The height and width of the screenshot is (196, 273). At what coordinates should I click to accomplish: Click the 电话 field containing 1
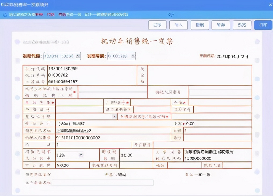pos(218,131)
